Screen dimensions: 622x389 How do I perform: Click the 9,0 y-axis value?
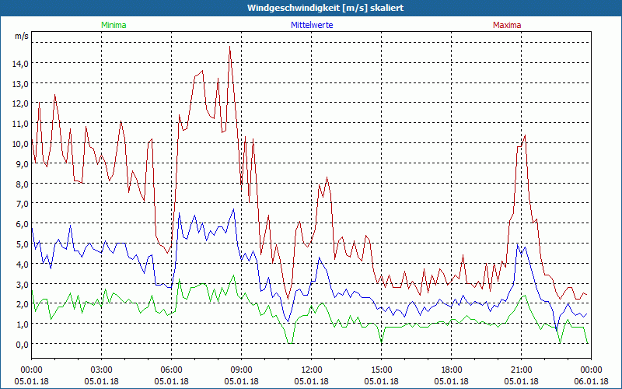click(23, 163)
